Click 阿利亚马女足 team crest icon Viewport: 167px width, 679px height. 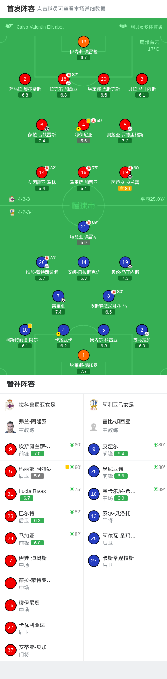(94, 405)
